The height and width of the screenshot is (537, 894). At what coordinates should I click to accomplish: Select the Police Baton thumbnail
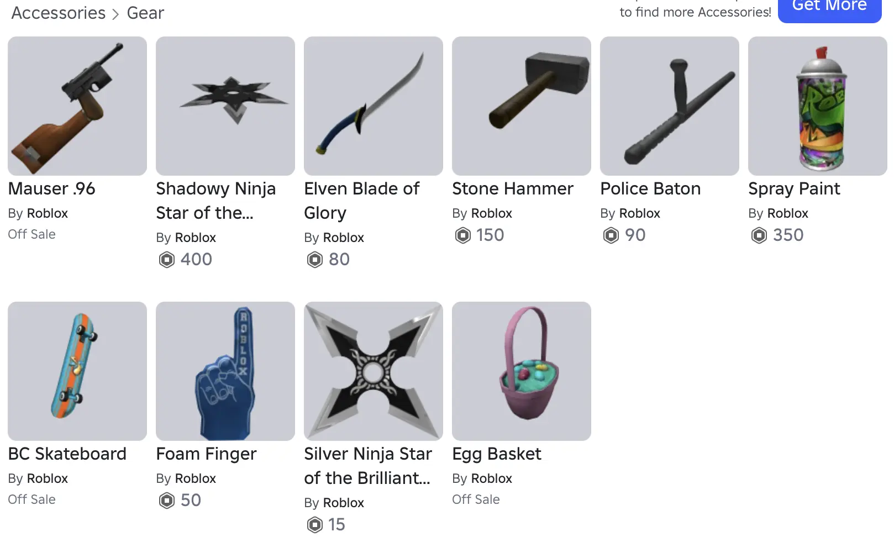click(x=670, y=106)
